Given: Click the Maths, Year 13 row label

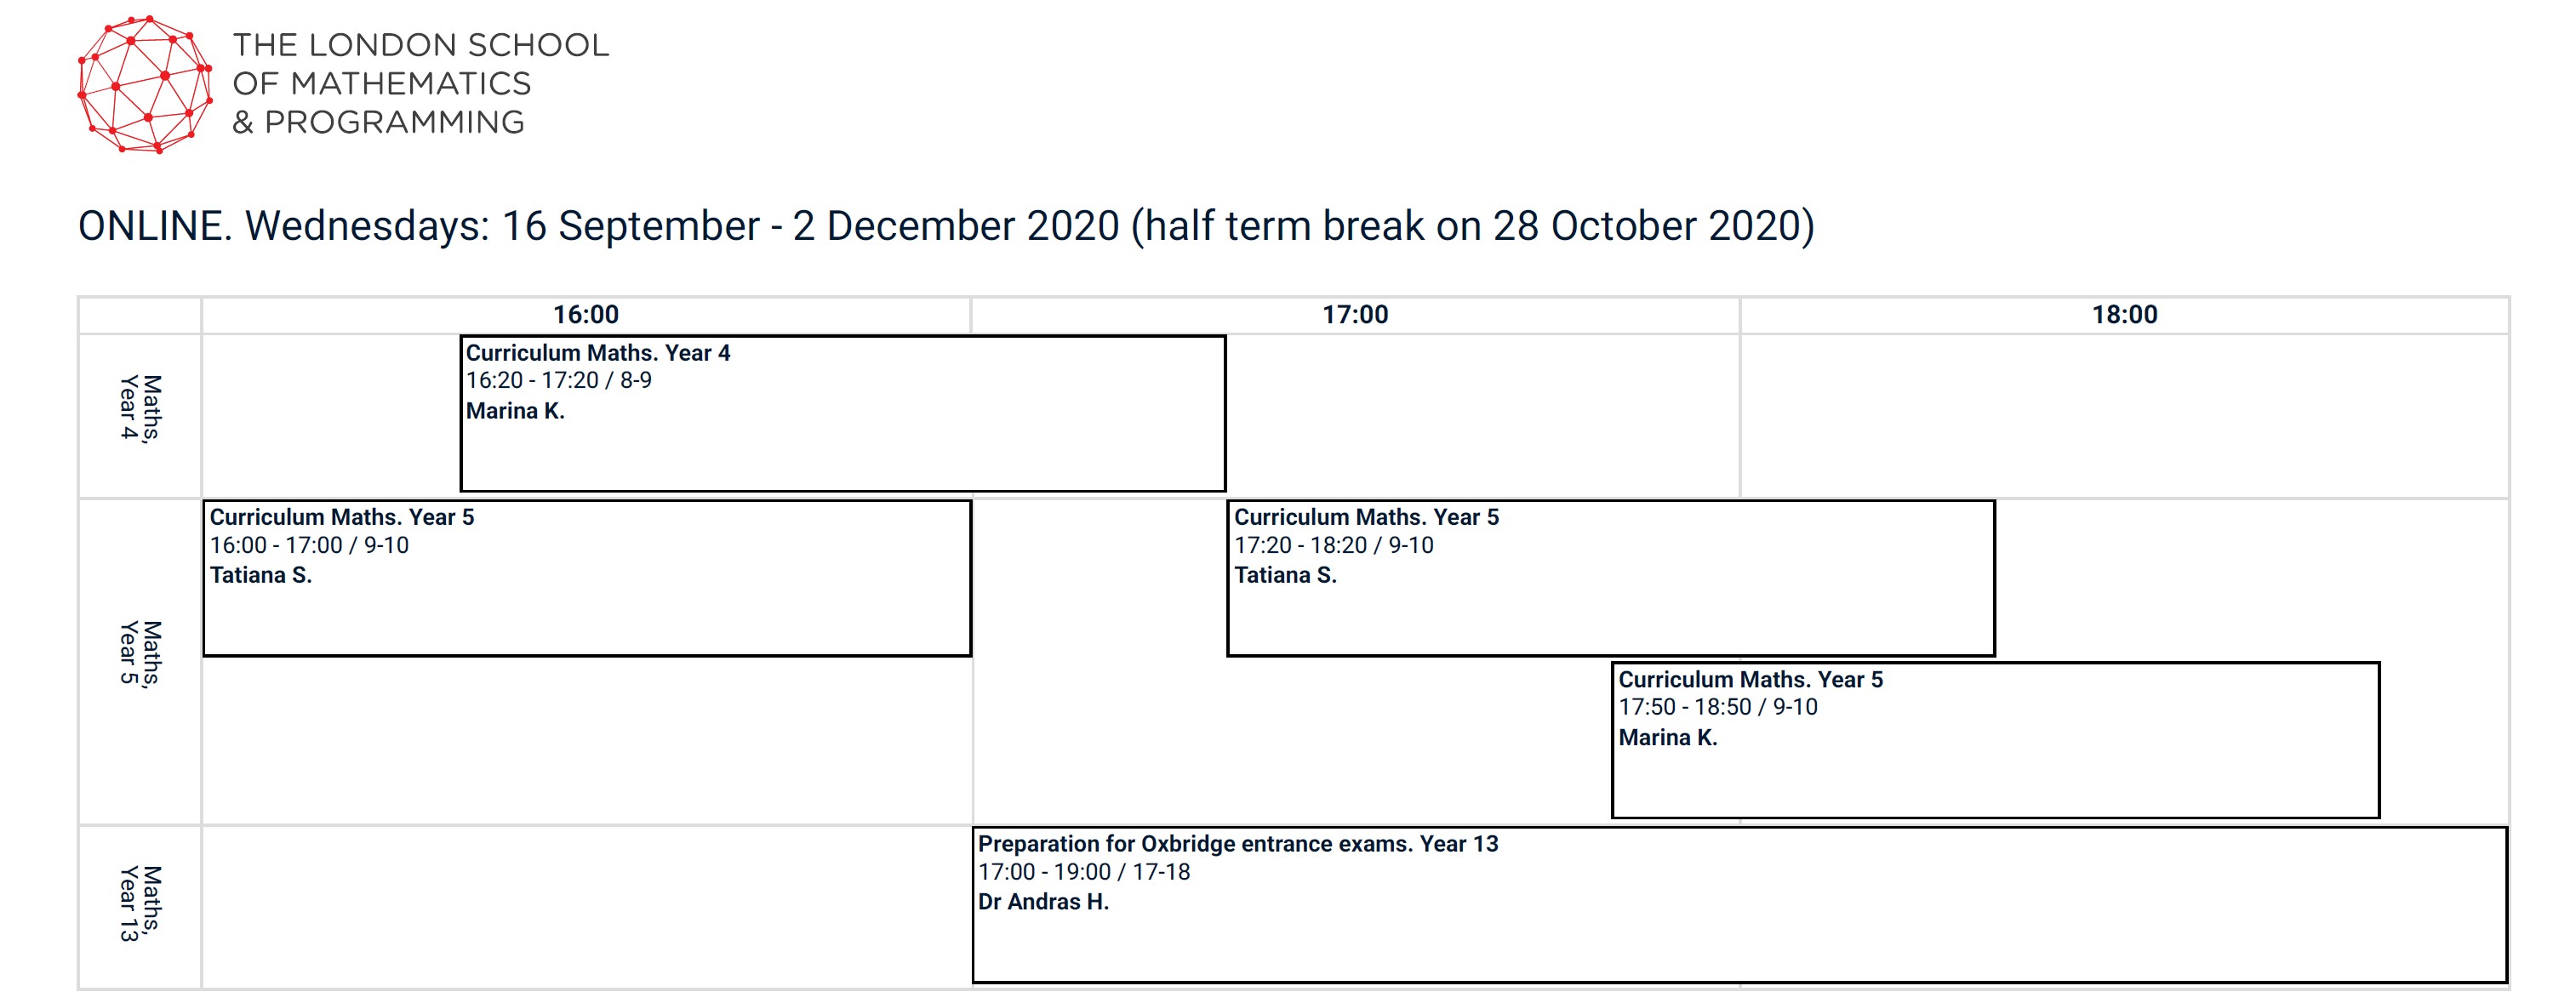Looking at the screenshot, I should pos(140,903).
